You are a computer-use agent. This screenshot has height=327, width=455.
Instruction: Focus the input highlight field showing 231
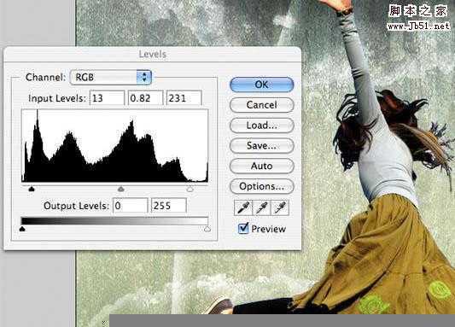184,98
